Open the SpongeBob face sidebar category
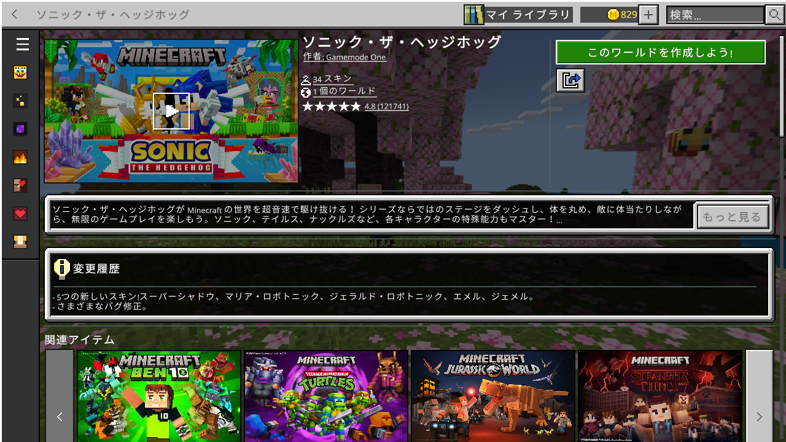786x442 pixels. 20,72
